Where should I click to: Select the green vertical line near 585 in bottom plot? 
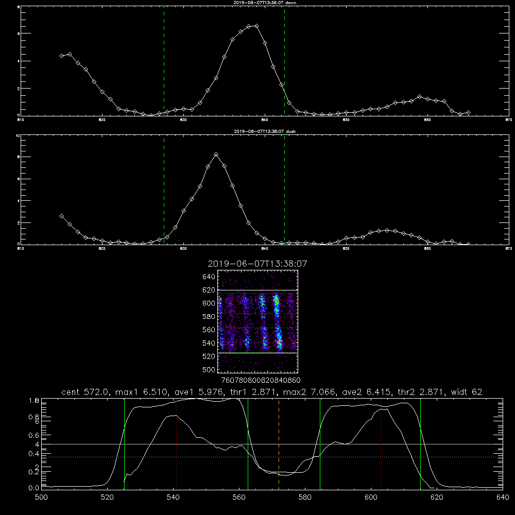(320, 444)
